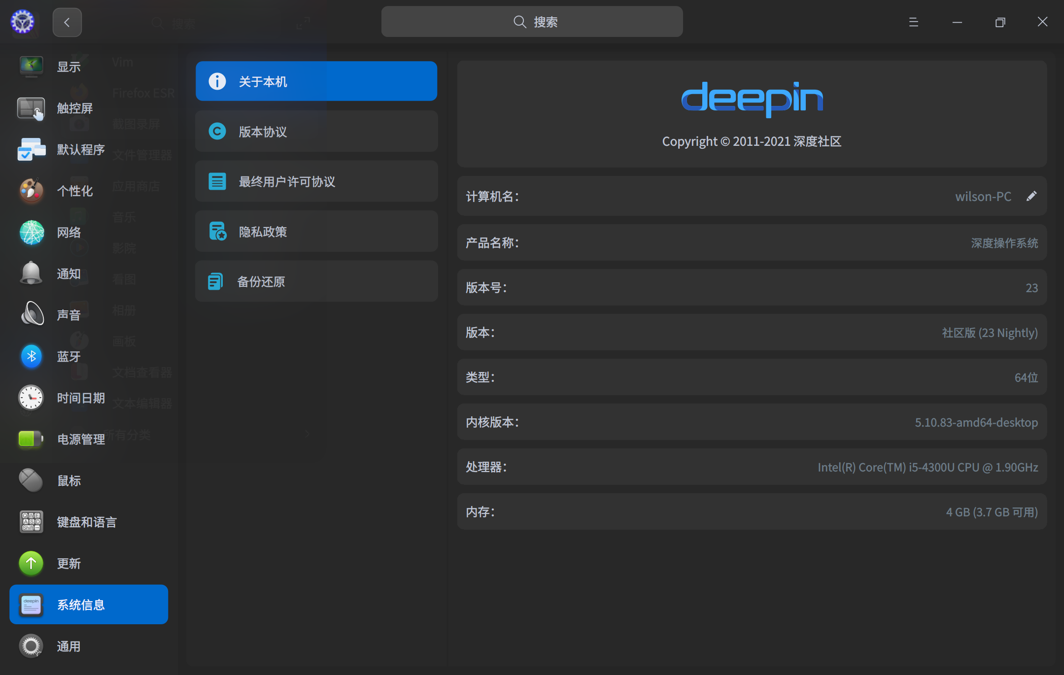
Task: Open Sound settings in sidebar
Action: point(69,314)
